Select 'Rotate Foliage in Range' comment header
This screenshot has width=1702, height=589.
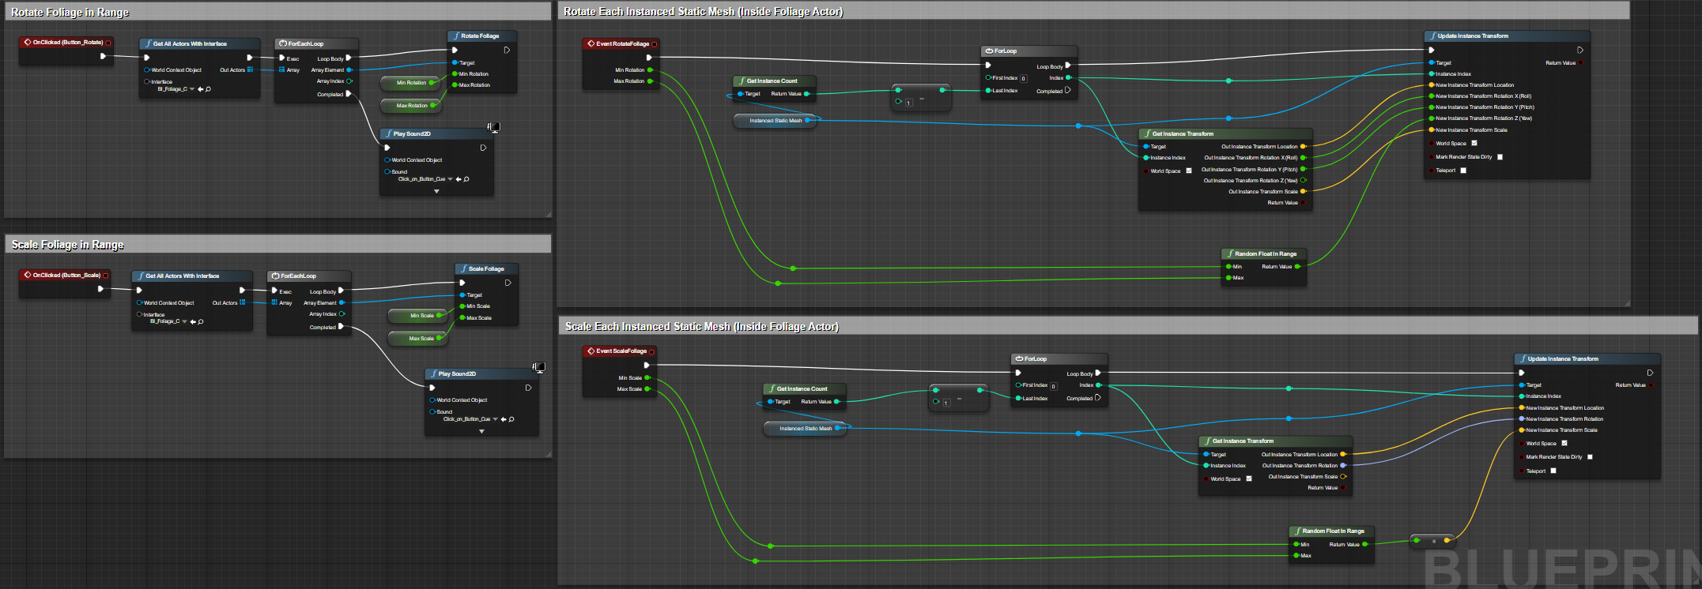point(277,12)
